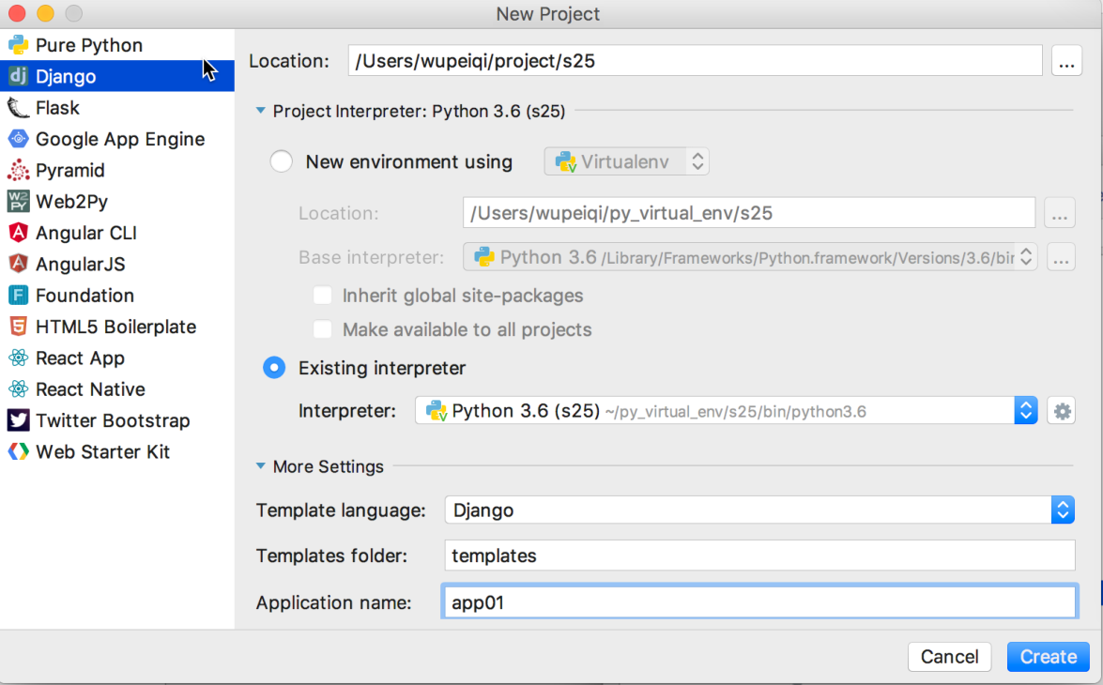Select the Flask project type icon
Screen dimensions: 1103x685
(x=18, y=108)
